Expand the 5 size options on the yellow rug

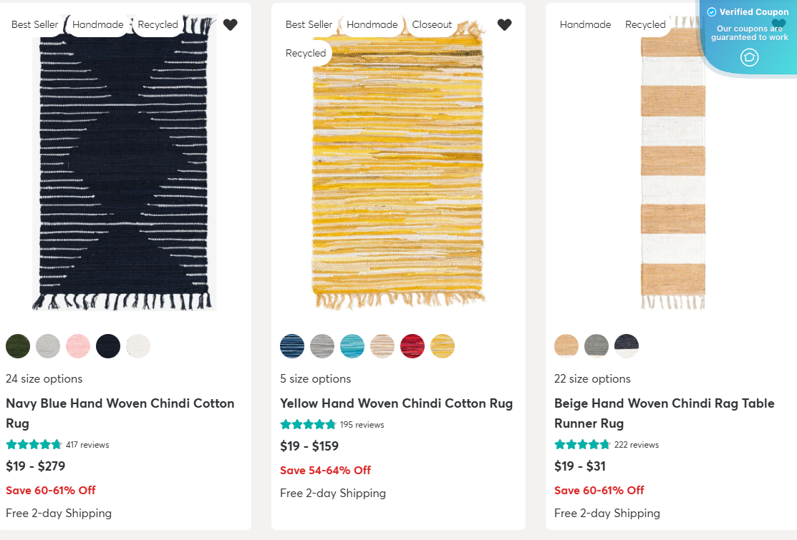315,378
